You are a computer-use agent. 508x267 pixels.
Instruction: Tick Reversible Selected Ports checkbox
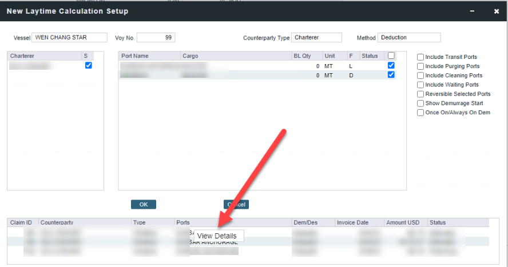[420, 94]
